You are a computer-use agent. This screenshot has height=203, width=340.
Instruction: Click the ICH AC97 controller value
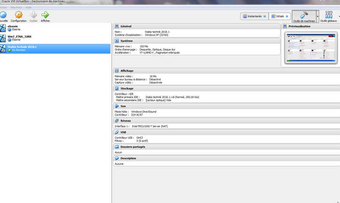pos(137,115)
